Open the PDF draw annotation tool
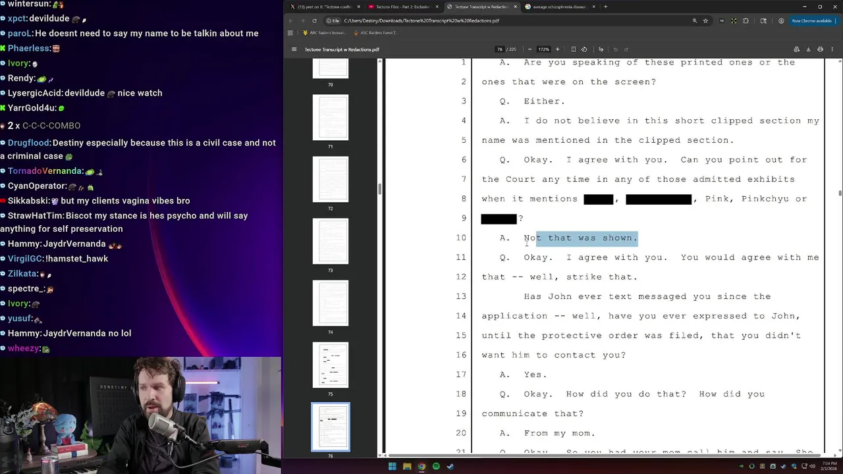The height and width of the screenshot is (474, 843). 601,49
